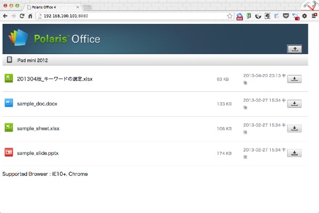Open the sample_slide.pptx file name

pos(38,153)
